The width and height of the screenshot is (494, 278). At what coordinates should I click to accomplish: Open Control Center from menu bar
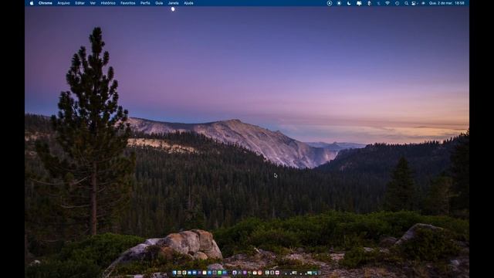414,3
